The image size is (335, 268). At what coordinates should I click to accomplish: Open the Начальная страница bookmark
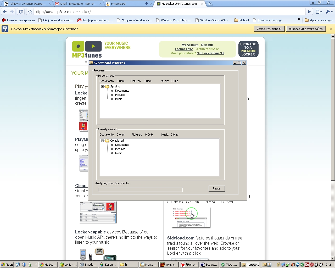[18, 20]
